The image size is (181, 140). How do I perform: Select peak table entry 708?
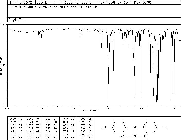pos(83,119)
